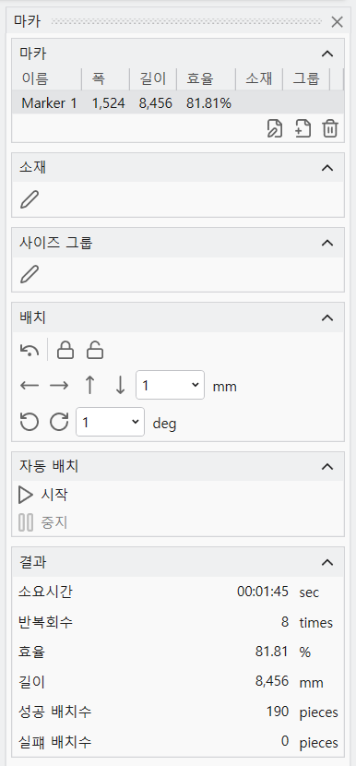Rotate piece clockwise

[59, 422]
